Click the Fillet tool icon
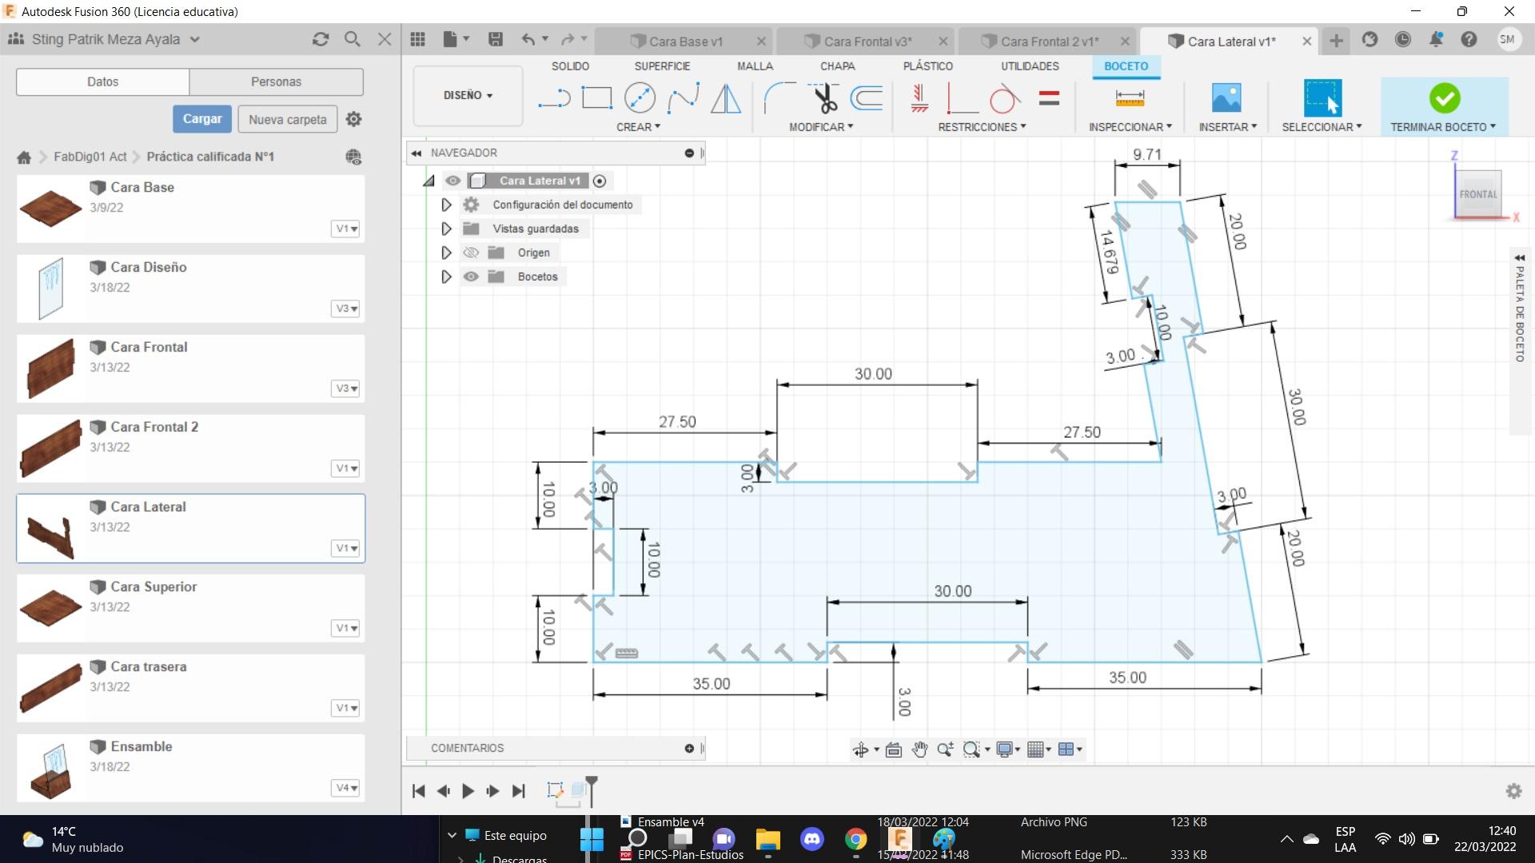Viewport: 1535px width, 863px height. (x=779, y=98)
